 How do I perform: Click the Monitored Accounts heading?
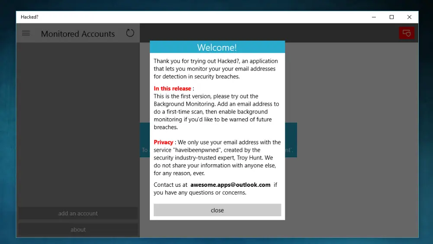pyautogui.click(x=78, y=34)
